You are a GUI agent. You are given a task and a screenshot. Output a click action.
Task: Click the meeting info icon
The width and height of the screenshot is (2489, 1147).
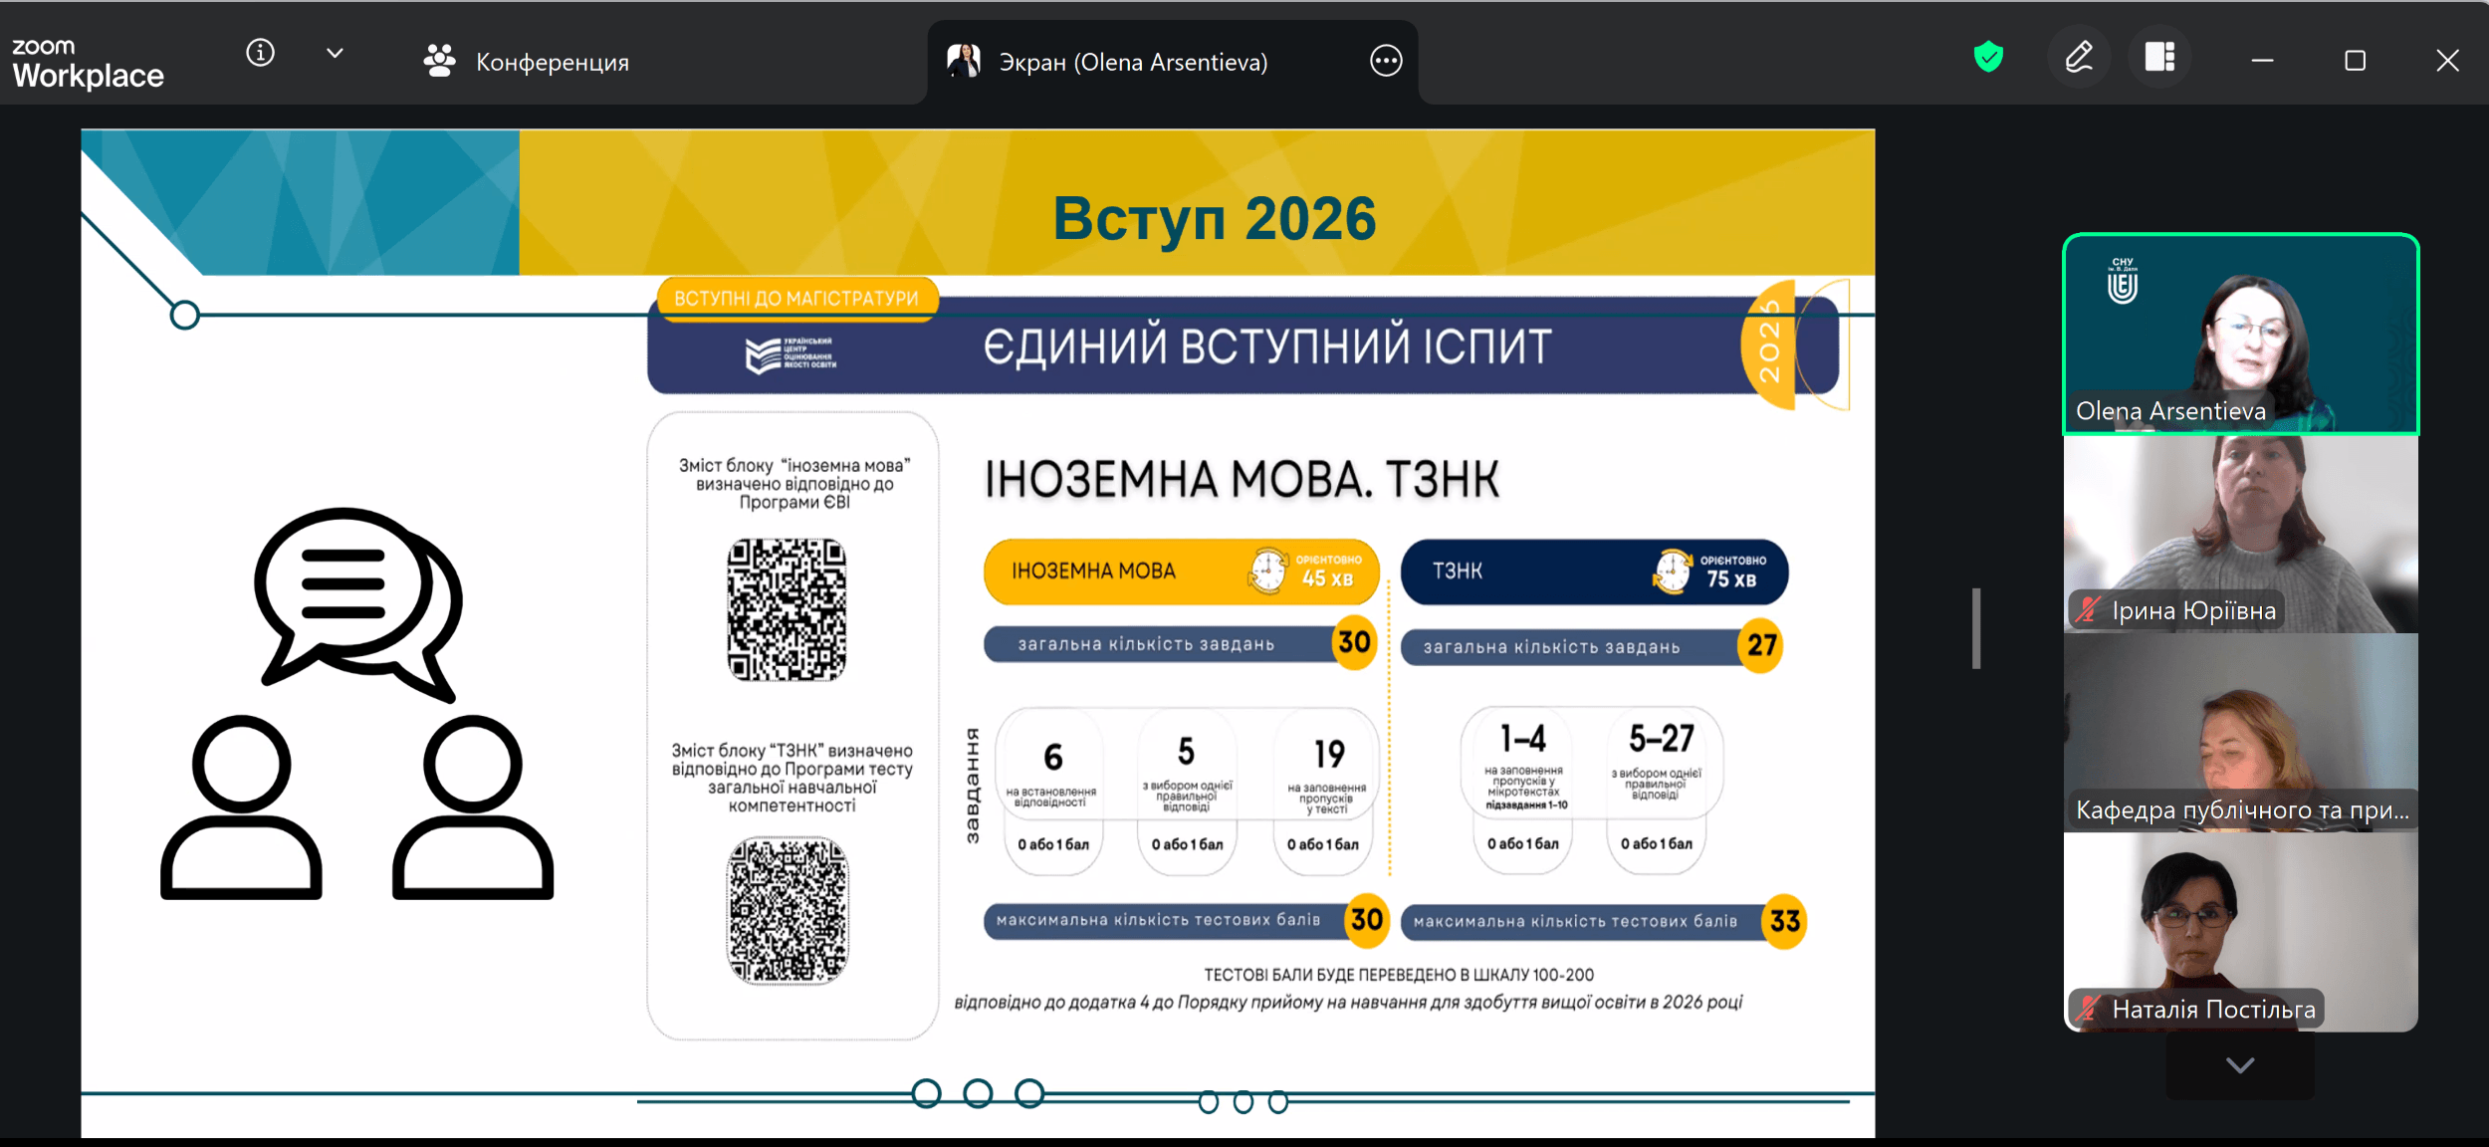tap(260, 53)
